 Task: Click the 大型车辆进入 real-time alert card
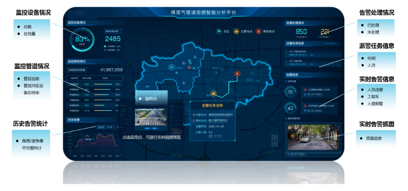319,108
